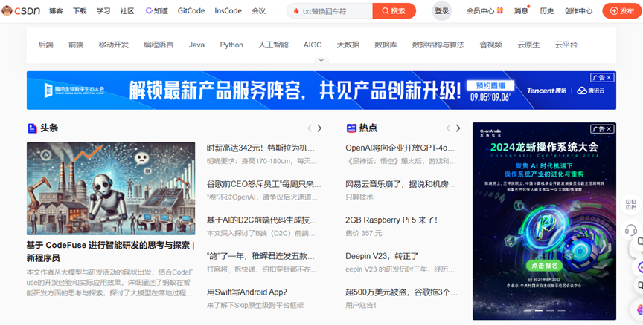This screenshot has width=643, height=325.
Task: Open the robot headline thumbnail image
Action: pyautogui.click(x=111, y=188)
